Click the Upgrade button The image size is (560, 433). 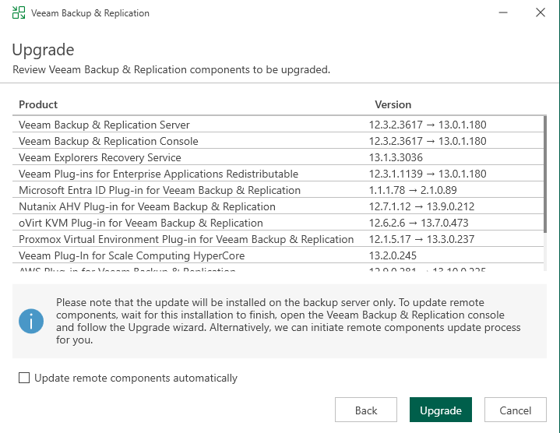click(x=441, y=410)
